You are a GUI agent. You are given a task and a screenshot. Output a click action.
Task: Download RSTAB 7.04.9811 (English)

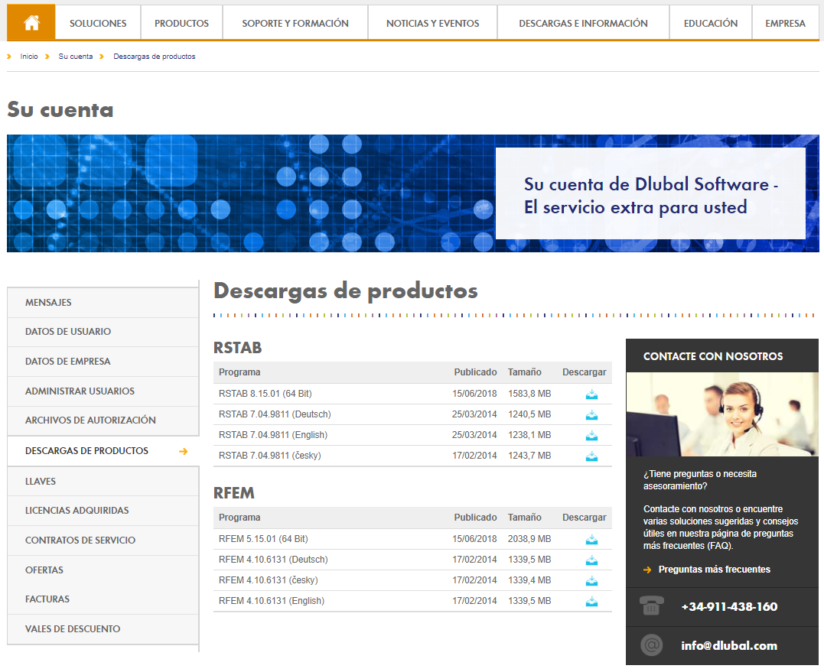coord(591,436)
